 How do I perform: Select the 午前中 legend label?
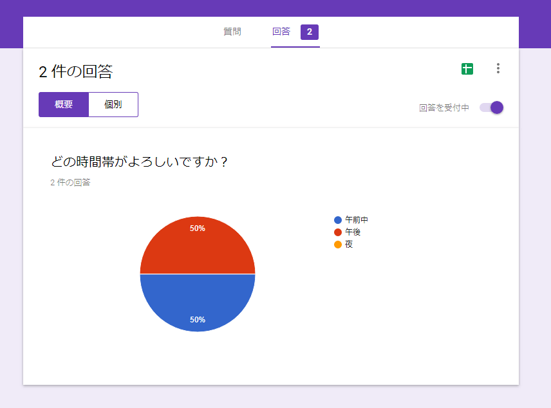point(357,220)
